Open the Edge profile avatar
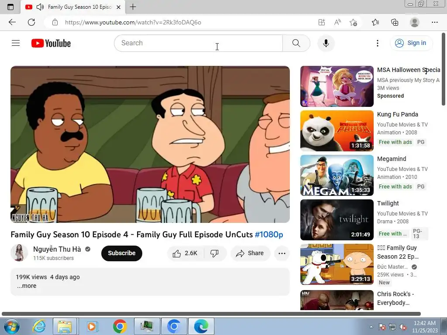 click(414, 22)
